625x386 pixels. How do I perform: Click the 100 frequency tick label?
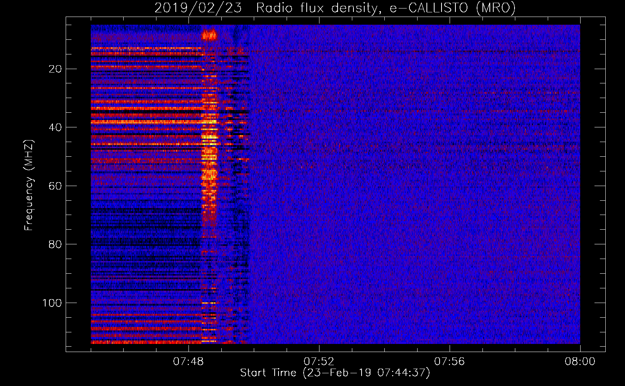pos(52,303)
